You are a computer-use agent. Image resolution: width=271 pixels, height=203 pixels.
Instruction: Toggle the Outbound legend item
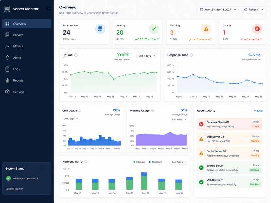[155, 162]
